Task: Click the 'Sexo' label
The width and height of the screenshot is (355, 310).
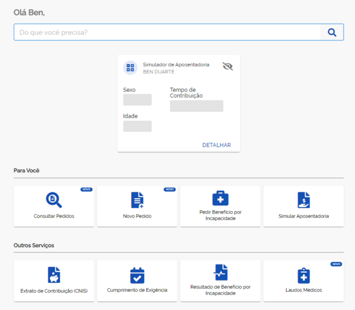Action: coord(129,90)
